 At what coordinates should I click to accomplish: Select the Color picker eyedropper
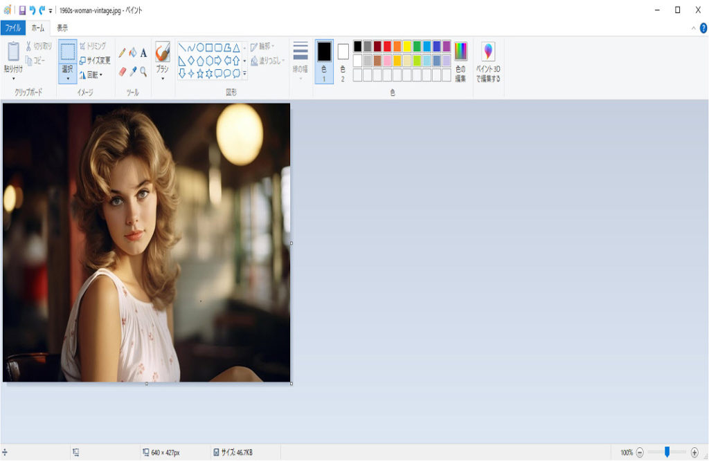point(133,71)
